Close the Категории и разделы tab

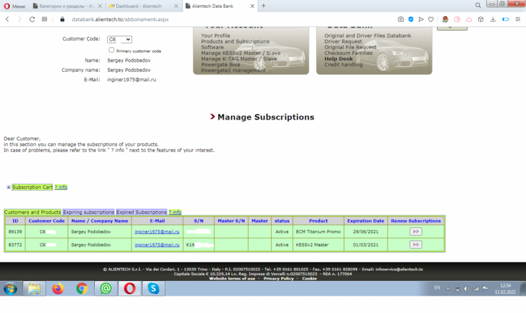[100, 6]
